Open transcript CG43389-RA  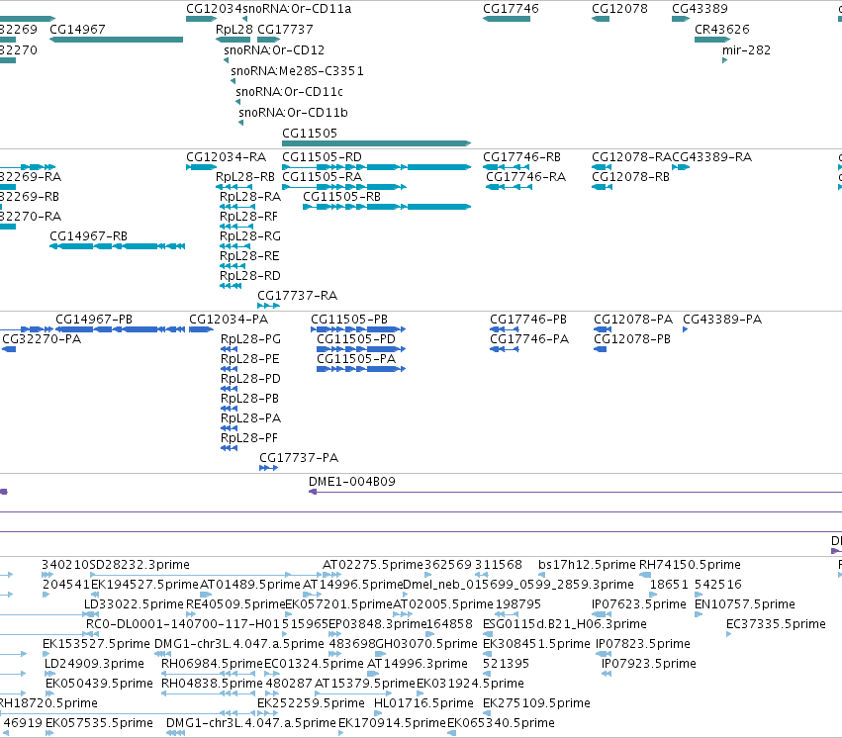click(x=712, y=157)
